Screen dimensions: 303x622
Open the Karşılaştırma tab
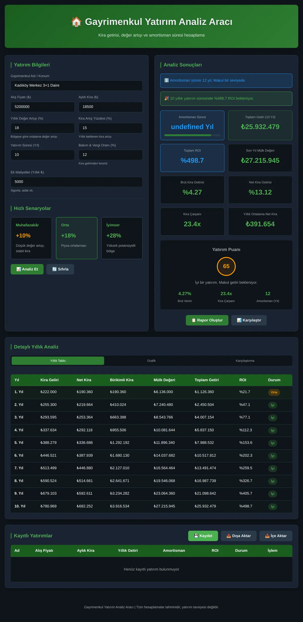pyautogui.click(x=245, y=361)
